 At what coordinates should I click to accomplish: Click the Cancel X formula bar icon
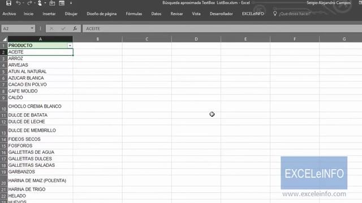[51, 29]
